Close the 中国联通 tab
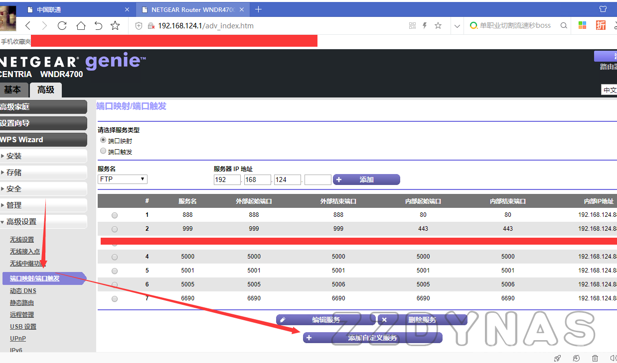This screenshot has height=363, width=617. coord(127,9)
